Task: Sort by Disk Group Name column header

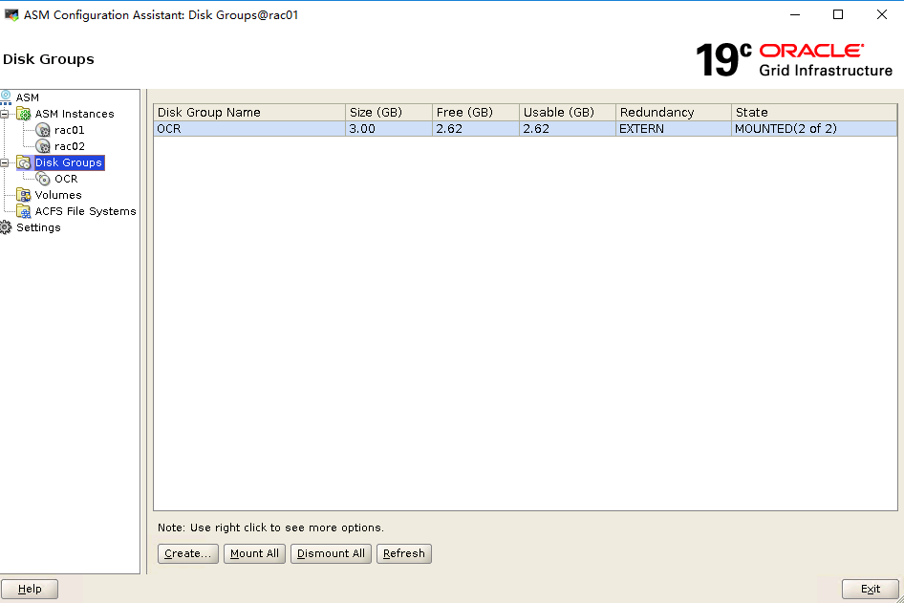Action: [249, 112]
